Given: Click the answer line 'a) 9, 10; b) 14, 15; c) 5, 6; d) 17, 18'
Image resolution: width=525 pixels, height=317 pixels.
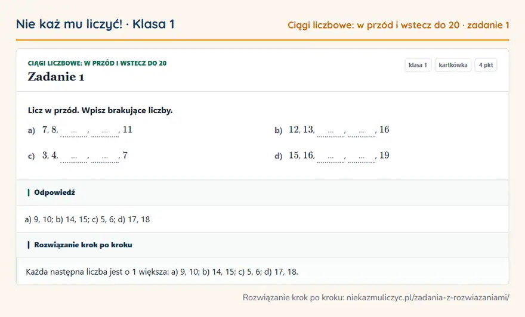Looking at the screenshot, I should [87, 219].
